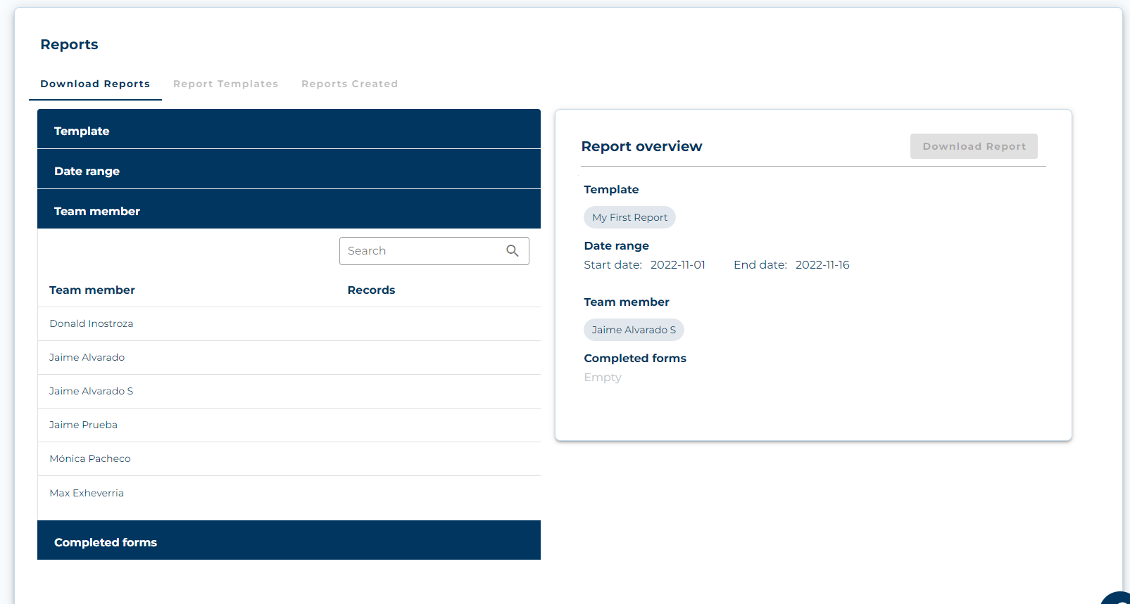Viewport: 1130px width, 604px height.
Task: Collapse the Team member section header
Action: tap(289, 211)
